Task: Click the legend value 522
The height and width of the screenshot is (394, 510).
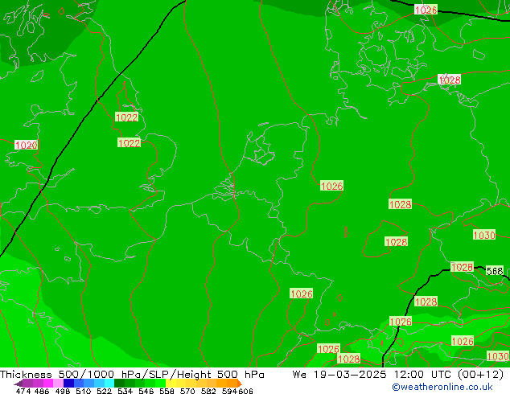Action: (x=104, y=391)
